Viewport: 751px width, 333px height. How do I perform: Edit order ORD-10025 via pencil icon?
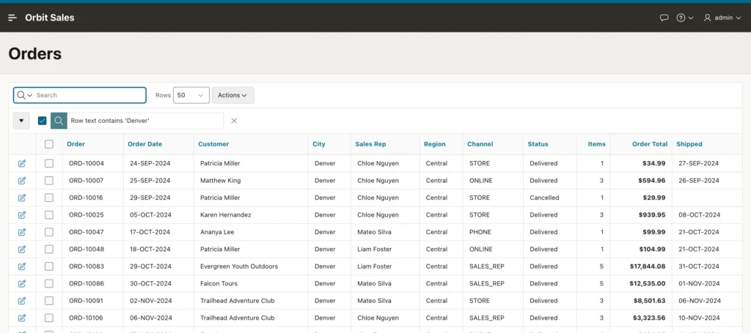tap(21, 215)
